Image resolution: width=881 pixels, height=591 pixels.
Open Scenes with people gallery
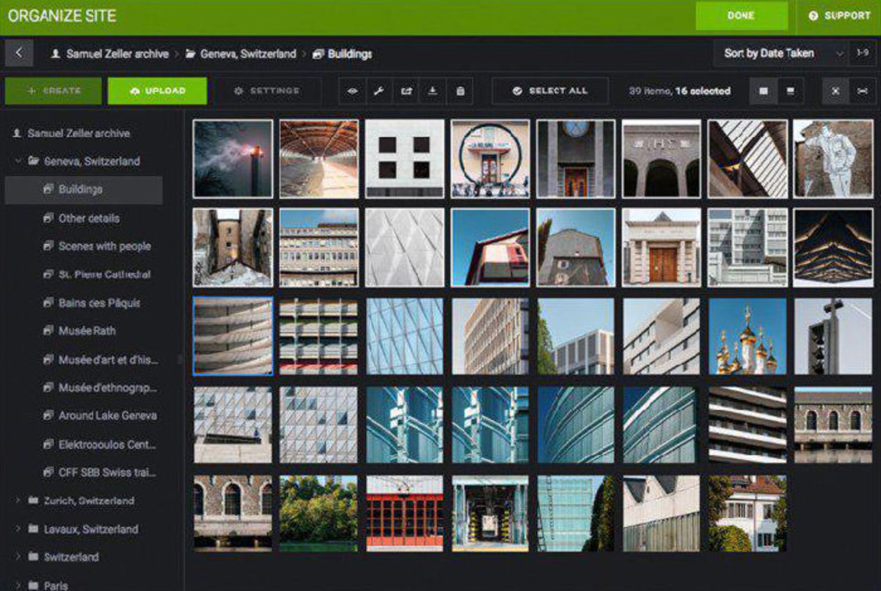[x=104, y=246]
